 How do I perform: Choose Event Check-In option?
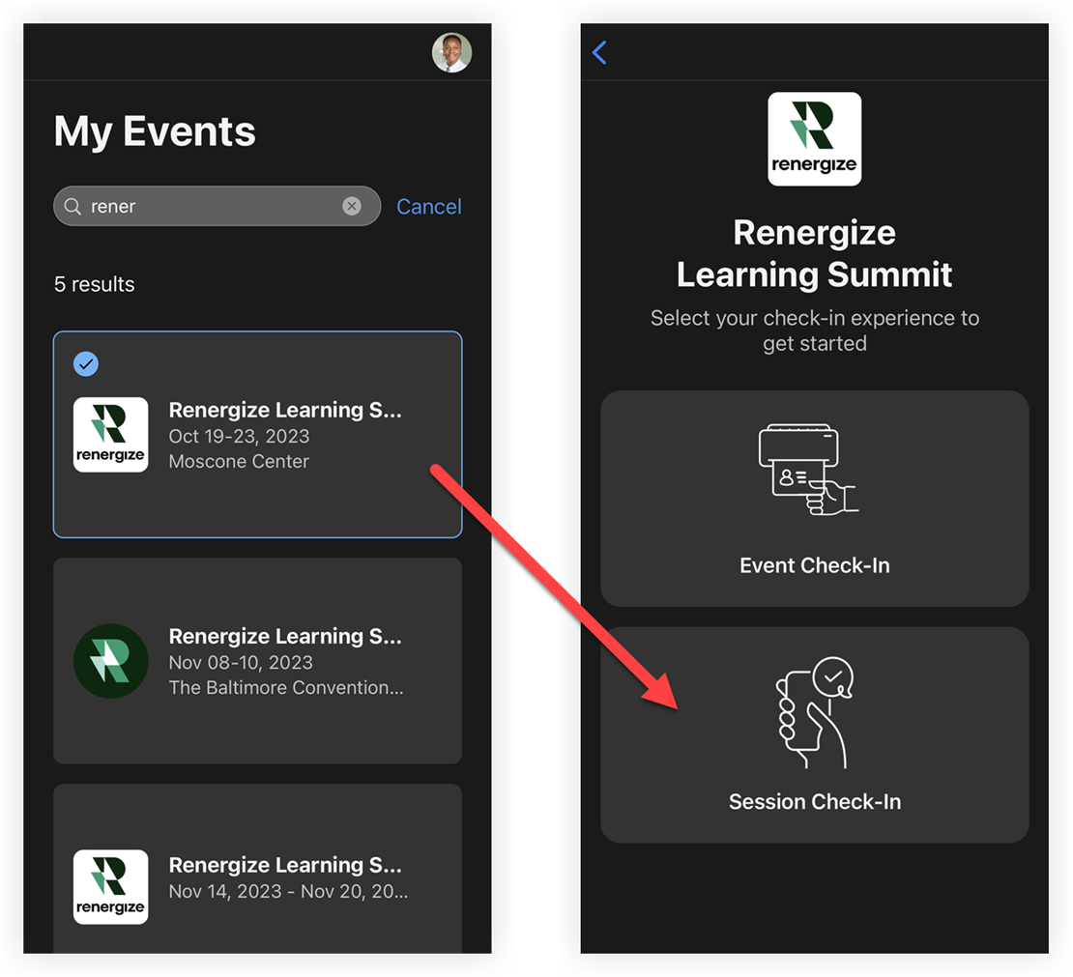814,499
